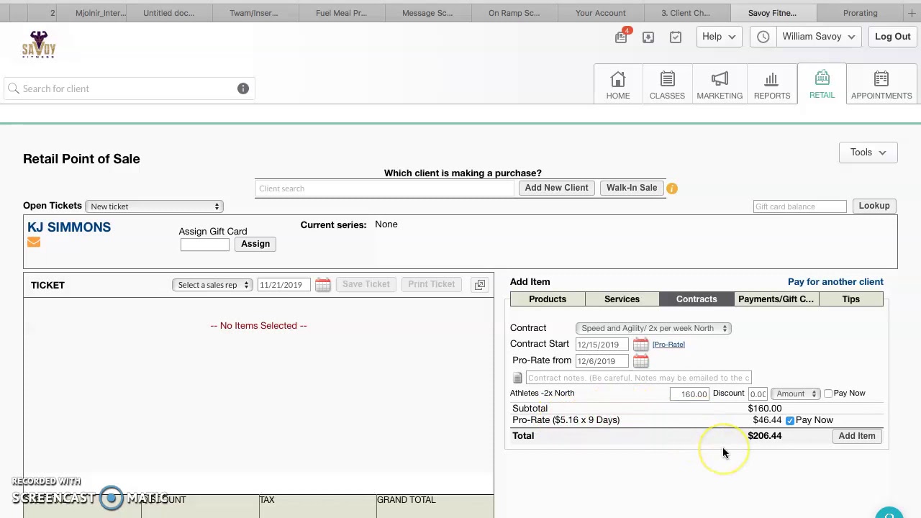
Task: Click Pay for another client link
Action: coord(835,282)
